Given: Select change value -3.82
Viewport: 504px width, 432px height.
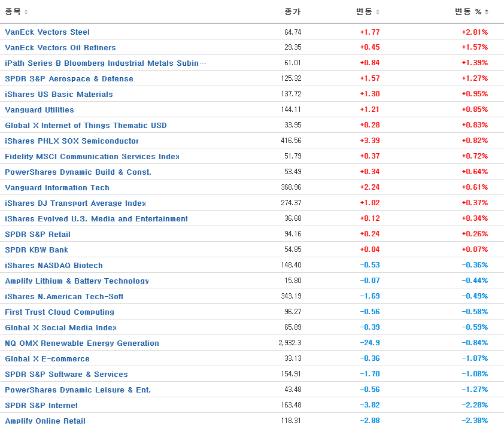Looking at the screenshot, I should 370,406.
